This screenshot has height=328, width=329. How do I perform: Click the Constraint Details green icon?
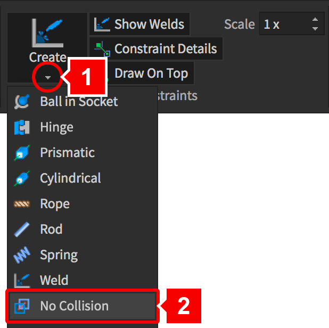click(x=102, y=49)
